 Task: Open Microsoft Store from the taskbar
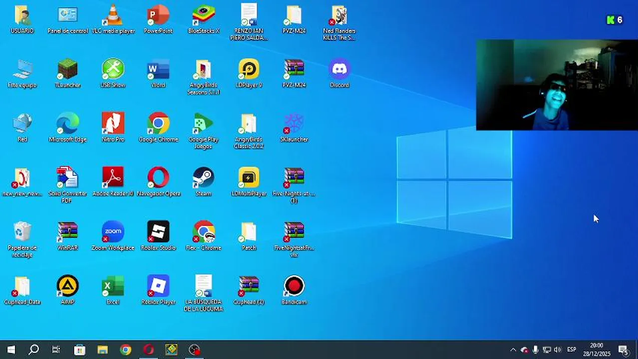(80, 350)
